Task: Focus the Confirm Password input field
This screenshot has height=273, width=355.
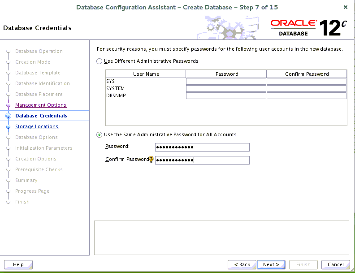Action: [202, 160]
